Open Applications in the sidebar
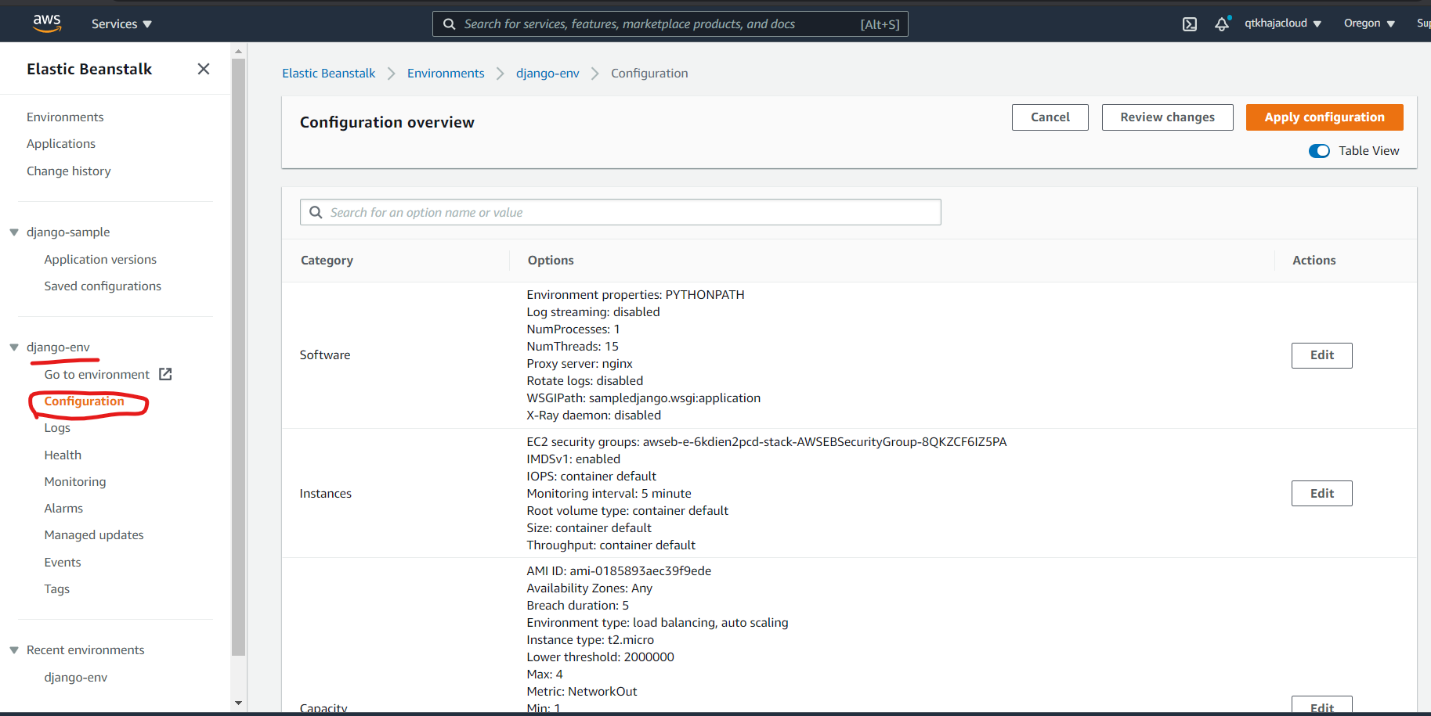Image resolution: width=1431 pixels, height=716 pixels. [61, 144]
